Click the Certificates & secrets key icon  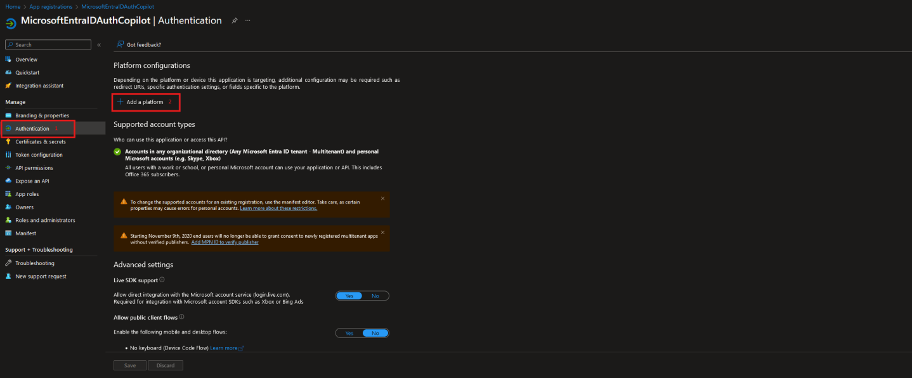(x=8, y=142)
